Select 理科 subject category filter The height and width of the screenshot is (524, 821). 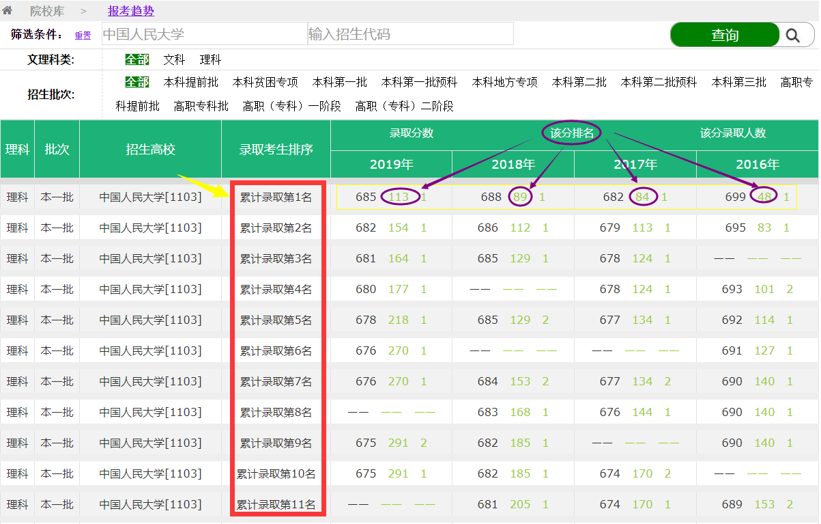210,60
